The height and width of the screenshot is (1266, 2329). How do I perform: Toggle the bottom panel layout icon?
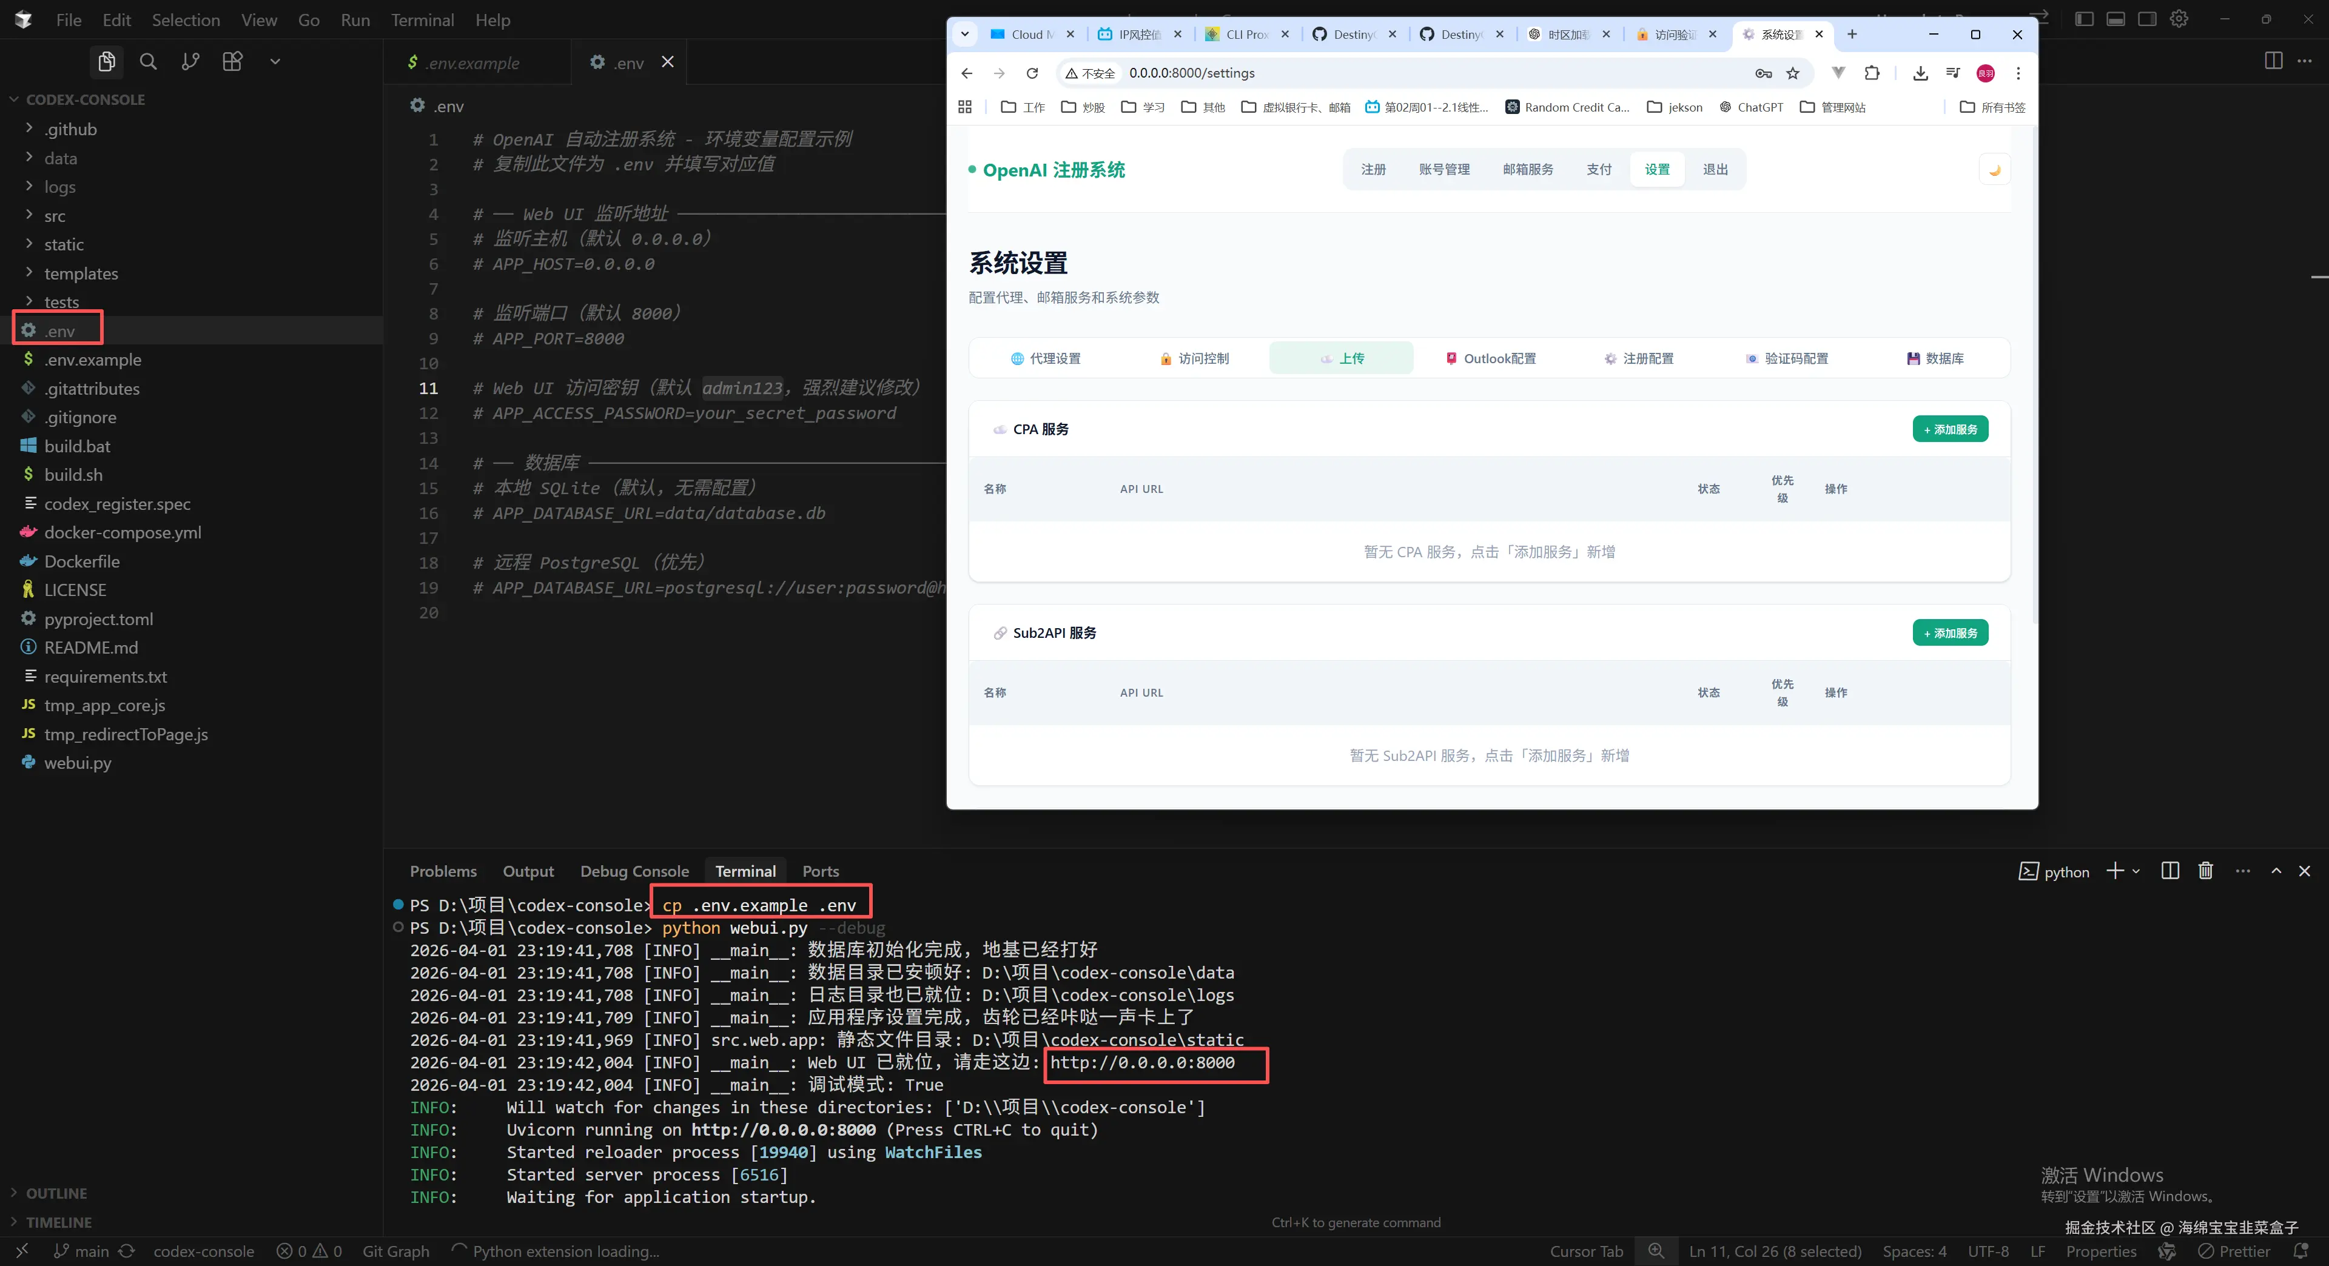[2116, 19]
